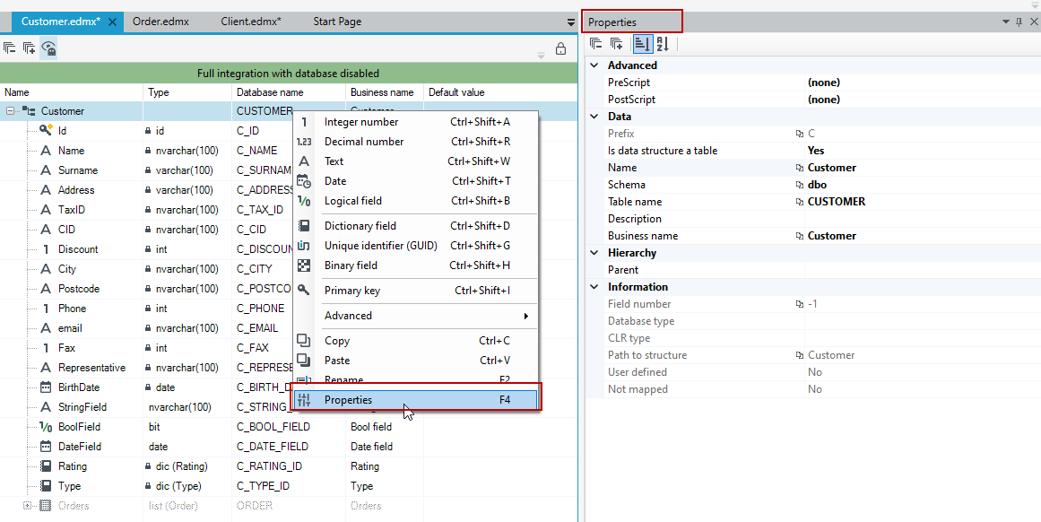The image size is (1041, 522).
Task: Click the Schema value dbo
Action: (817, 185)
